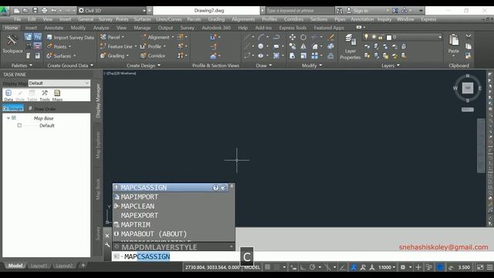Image resolution: width=494 pixels, height=278 pixels.
Task: Switch to the Insert ribbon tab
Action: pos(31,28)
